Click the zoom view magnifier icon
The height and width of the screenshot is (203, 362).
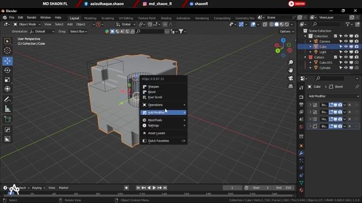tap(291, 62)
